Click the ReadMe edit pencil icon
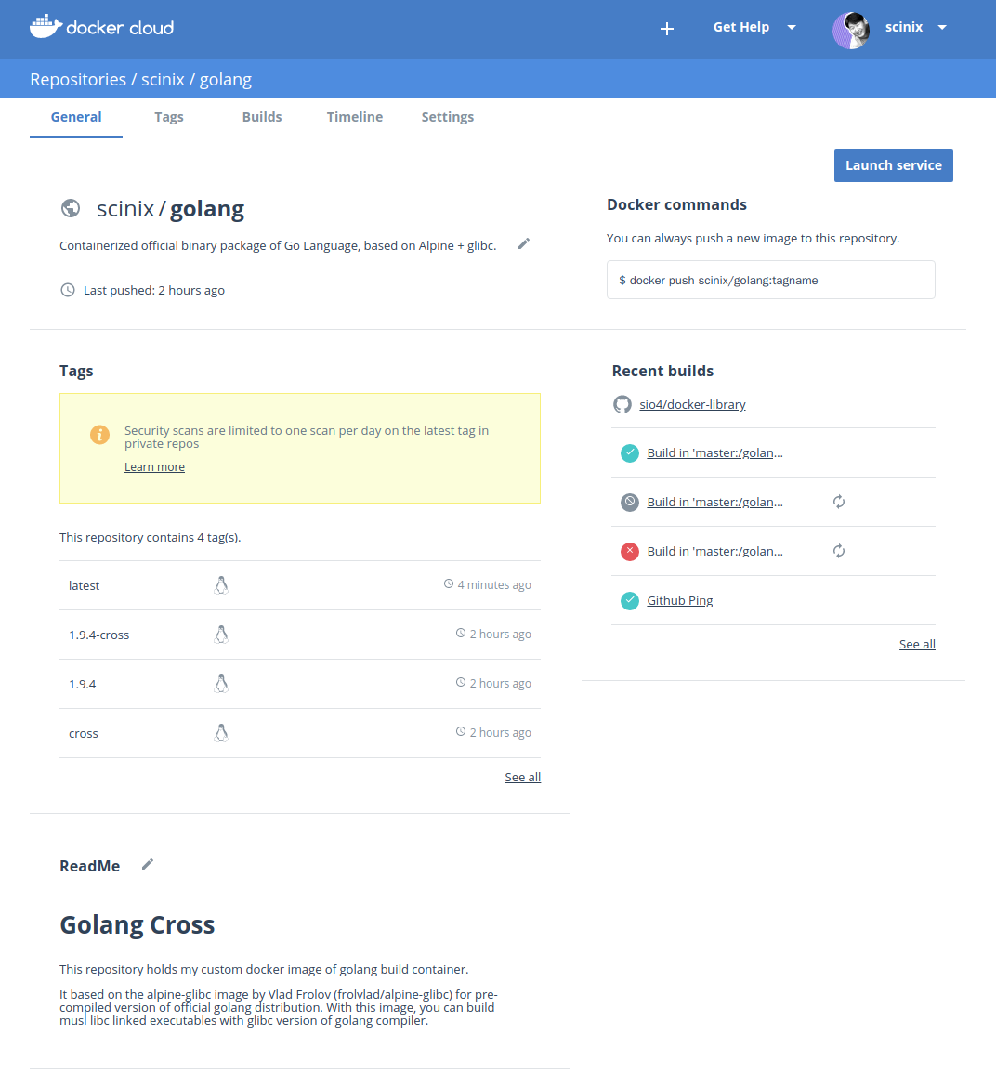This screenshot has height=1087, width=996. coord(147,865)
